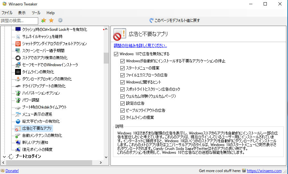Open the ツール menu
The image size is (288, 174).
(36, 13)
